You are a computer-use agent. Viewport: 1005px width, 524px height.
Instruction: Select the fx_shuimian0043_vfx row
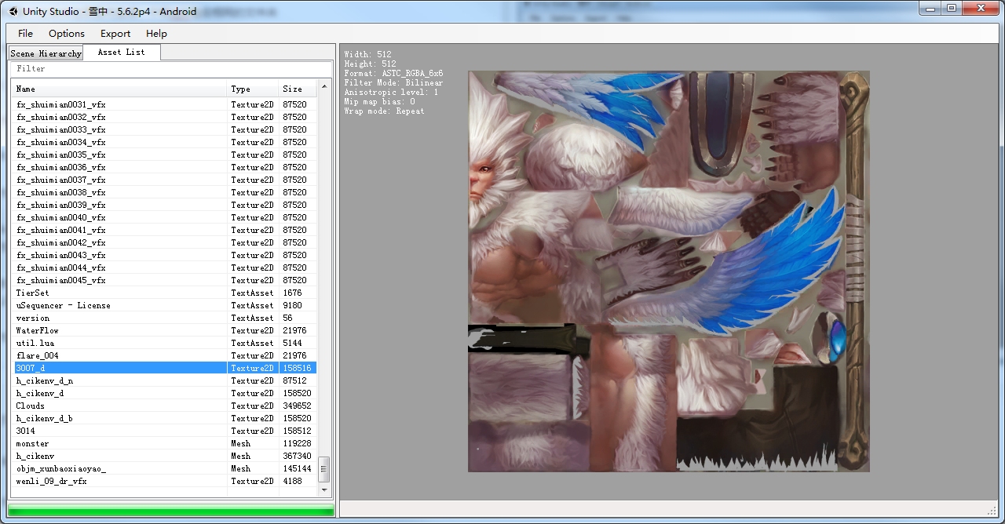(x=165, y=255)
